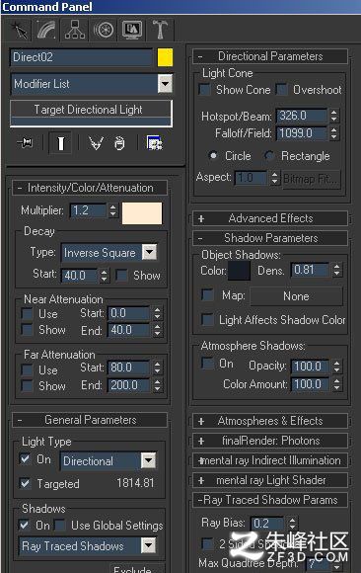The image size is (361, 573).
Task: Enable Near Attenuation Show checkbox
Action: (27, 330)
